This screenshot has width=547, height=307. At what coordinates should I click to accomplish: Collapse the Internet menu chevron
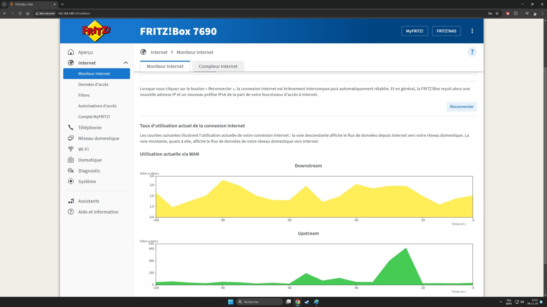pyautogui.click(x=126, y=63)
